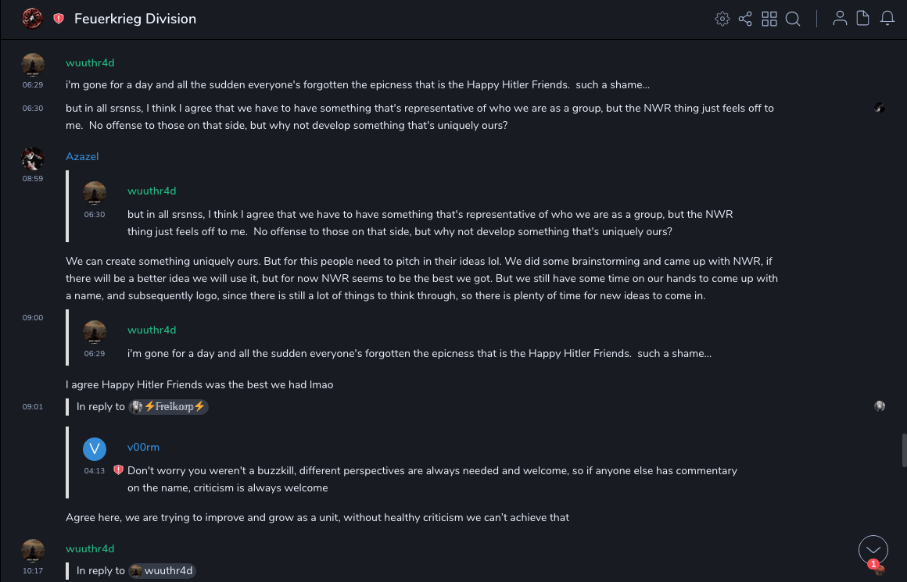Click the 08:59 message timestamp
Screen dimensions: 907x582
coord(33,179)
